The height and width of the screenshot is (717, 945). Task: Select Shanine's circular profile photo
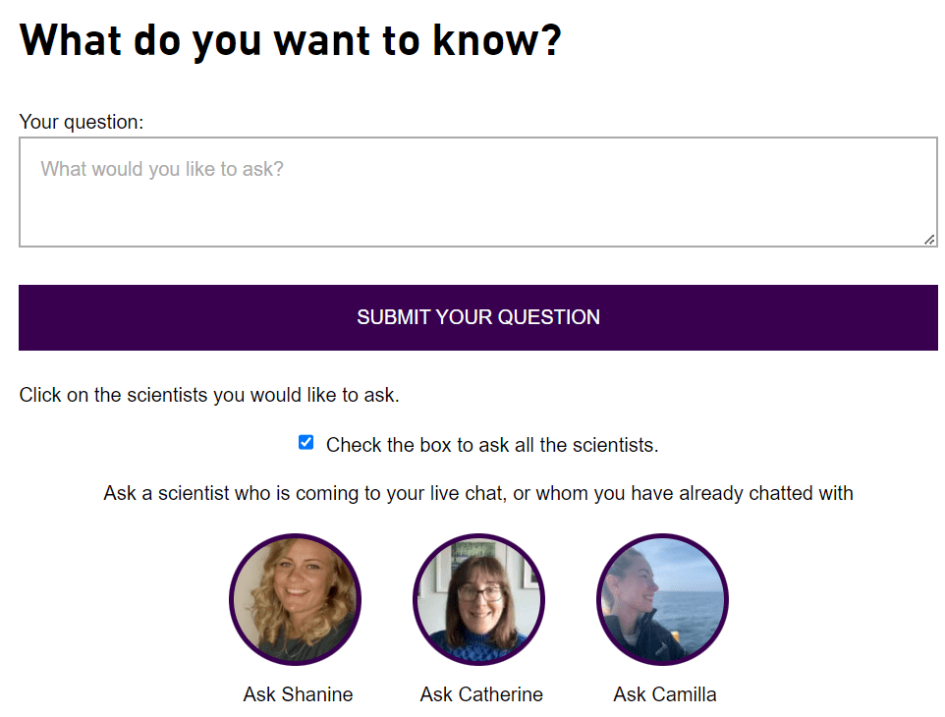coord(296,599)
